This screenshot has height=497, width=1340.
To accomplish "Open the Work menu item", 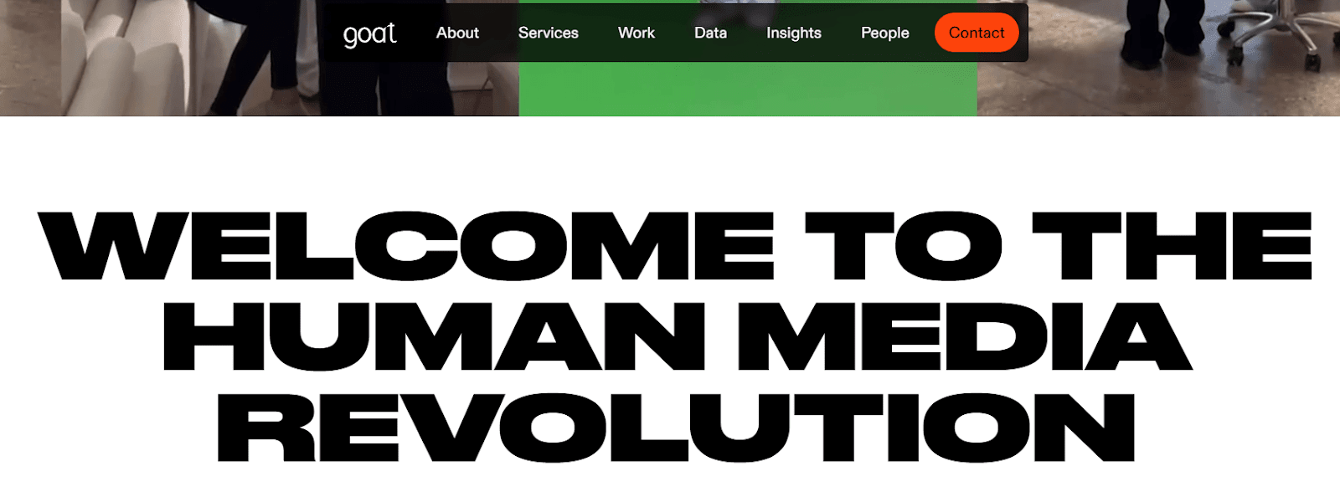I will [x=636, y=33].
